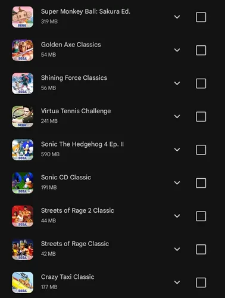Screen dimensions: 225x298
Task: Expand Sonic The Hedgehog 4 chevron
Action: [x=177, y=150]
